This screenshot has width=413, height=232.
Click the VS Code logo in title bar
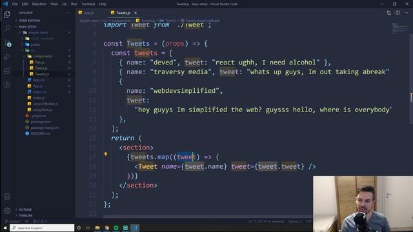point(5,4)
